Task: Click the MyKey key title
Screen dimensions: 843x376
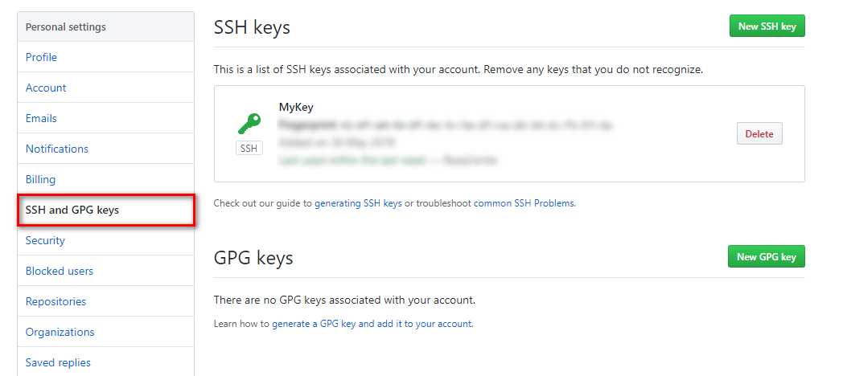Action: [x=296, y=107]
